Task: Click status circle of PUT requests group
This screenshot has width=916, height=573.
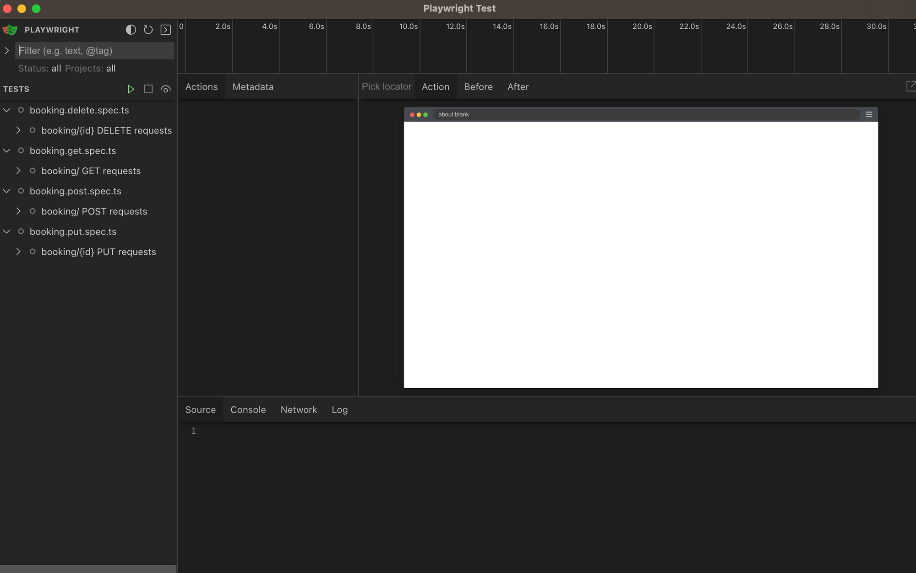Action: click(x=33, y=252)
